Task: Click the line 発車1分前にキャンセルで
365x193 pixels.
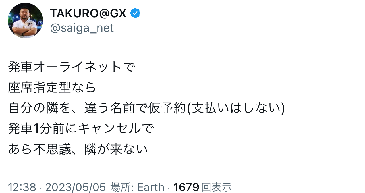Action: click(81, 129)
